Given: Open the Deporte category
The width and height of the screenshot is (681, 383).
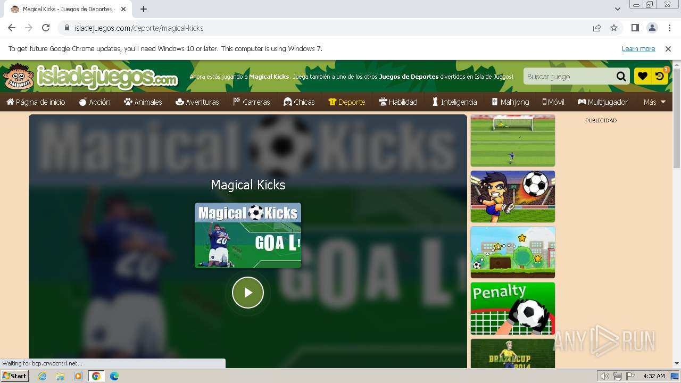Looking at the screenshot, I should pos(347,102).
